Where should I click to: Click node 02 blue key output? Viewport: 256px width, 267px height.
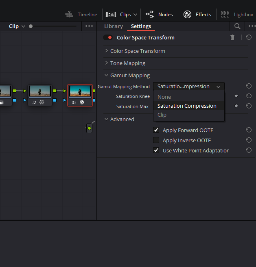[x=55, y=100]
